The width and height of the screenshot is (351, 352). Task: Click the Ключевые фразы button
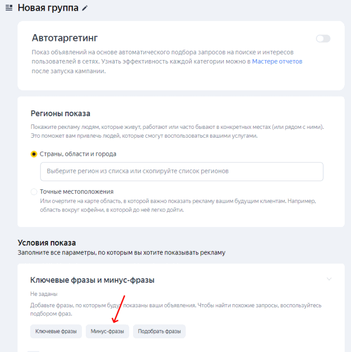[56, 331]
